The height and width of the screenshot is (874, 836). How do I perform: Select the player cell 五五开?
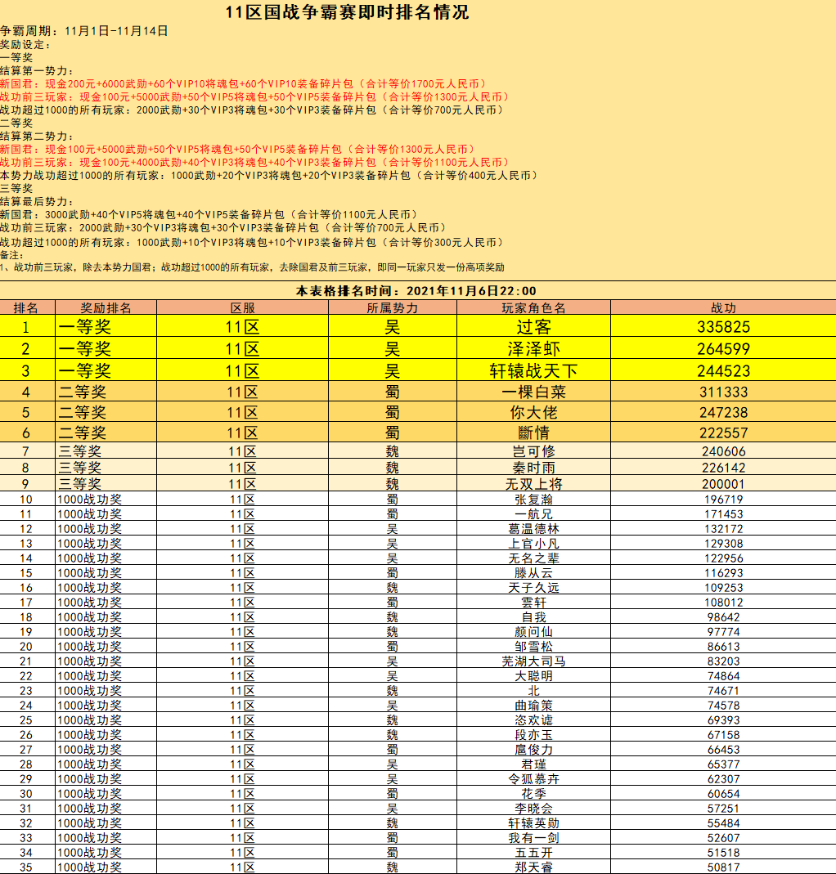[533, 853]
